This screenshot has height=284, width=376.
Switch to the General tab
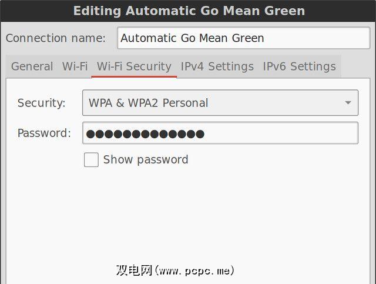[32, 66]
